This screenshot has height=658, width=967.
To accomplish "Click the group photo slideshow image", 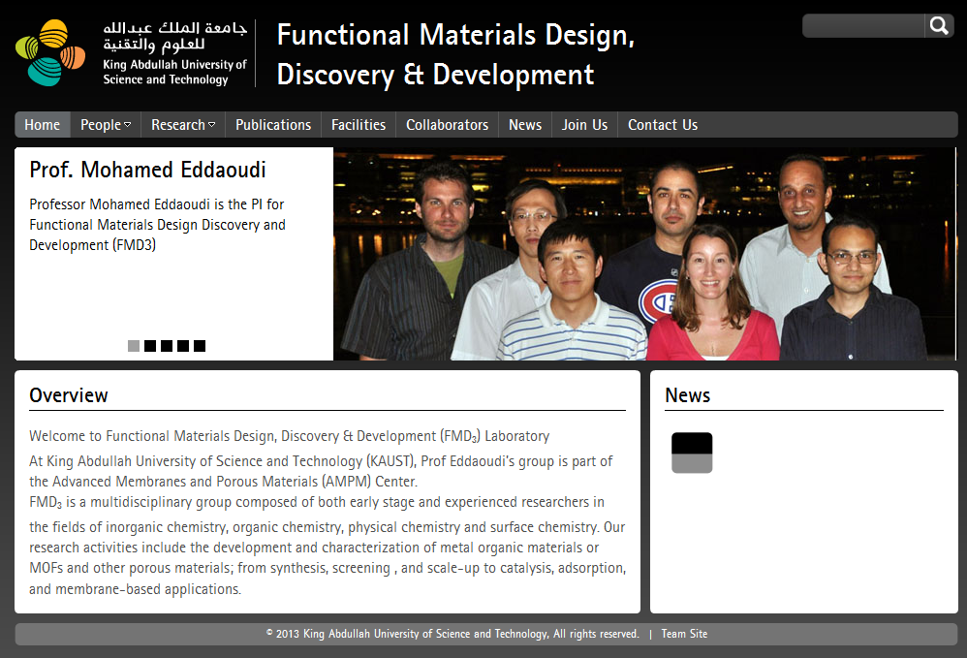I will point(644,254).
